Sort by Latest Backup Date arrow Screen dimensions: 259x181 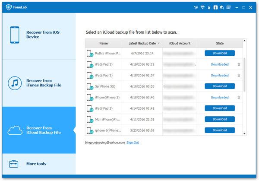tap(159, 43)
